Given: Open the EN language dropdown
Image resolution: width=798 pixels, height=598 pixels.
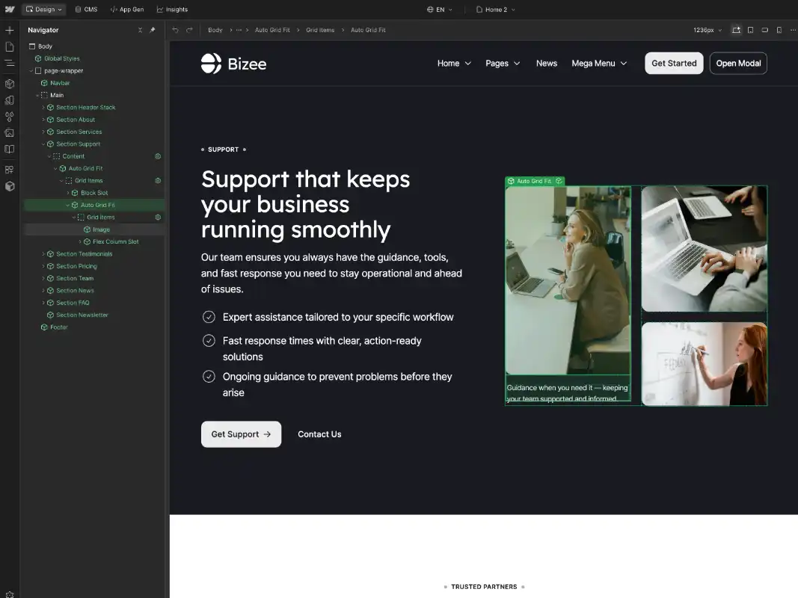Looking at the screenshot, I should [441, 10].
